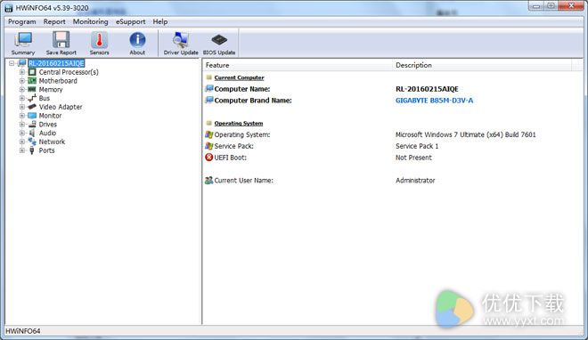This screenshot has width=588, height=340.
Task: Open the Help menu
Action: point(160,21)
